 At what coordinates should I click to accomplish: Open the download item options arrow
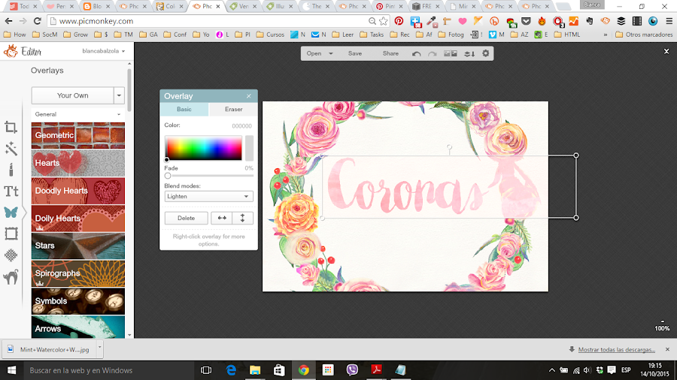coord(99,347)
